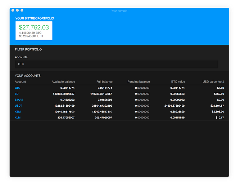The height and width of the screenshot is (186, 236).
Task: Open the BTC account link
Action: [x=17, y=88]
